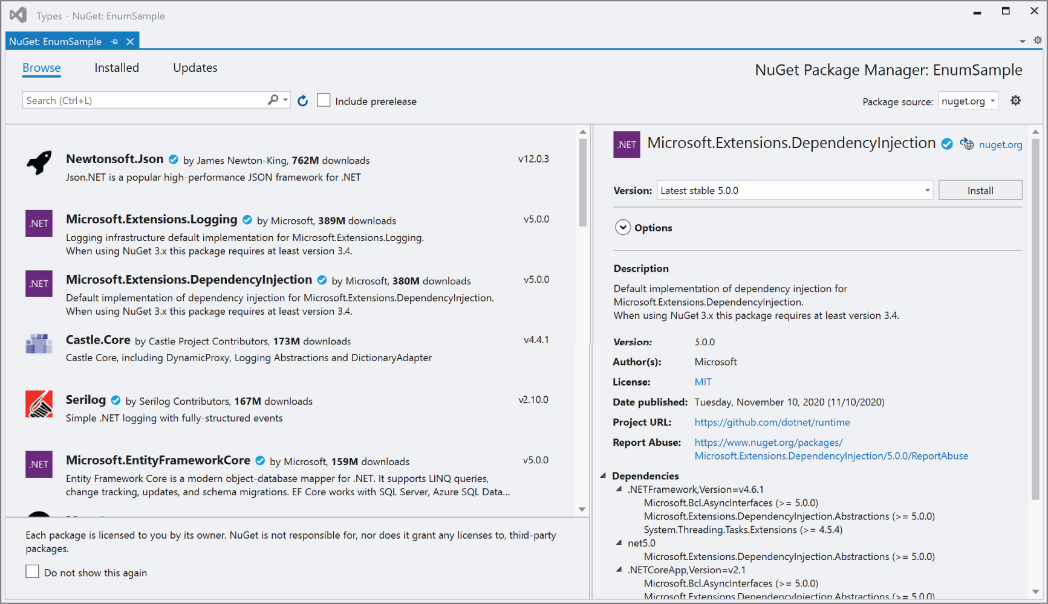Click the pin icon on NuGet: EnumSample tab
Image resolution: width=1048 pixels, height=604 pixels.
click(114, 41)
